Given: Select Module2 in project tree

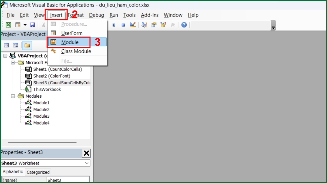Looking at the screenshot, I should [x=41, y=110].
